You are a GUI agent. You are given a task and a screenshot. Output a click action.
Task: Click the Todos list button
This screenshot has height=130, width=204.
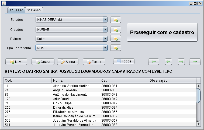(x=124, y=61)
